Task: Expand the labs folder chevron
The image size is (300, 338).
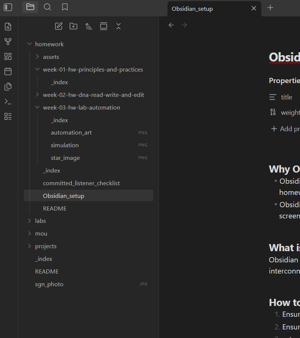Action: tap(29, 221)
